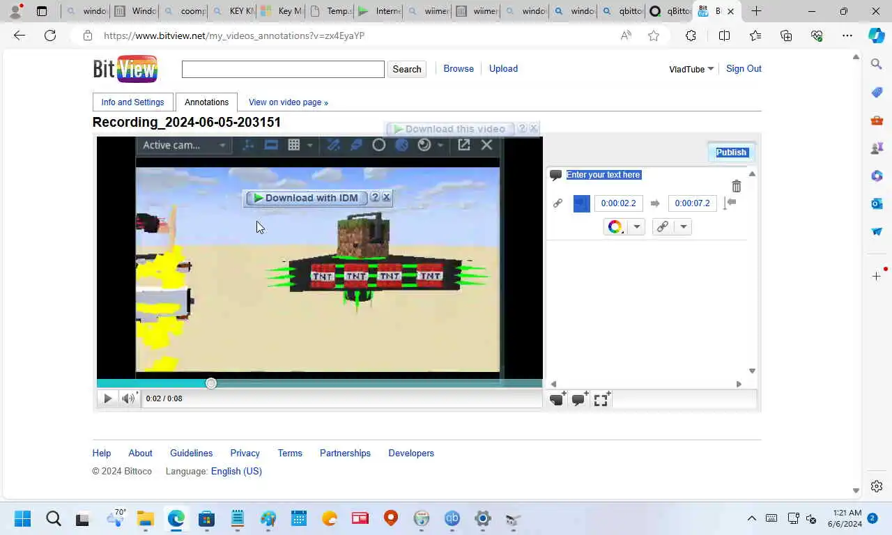Open the Upload link
The width and height of the screenshot is (892, 535).
coord(503,68)
